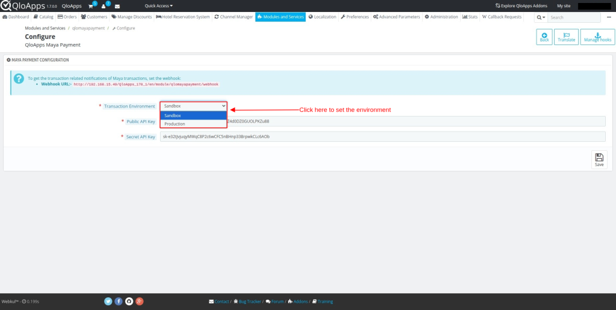The image size is (616, 310).
Task: Click the Twitter icon in footer
Action: tap(108, 301)
